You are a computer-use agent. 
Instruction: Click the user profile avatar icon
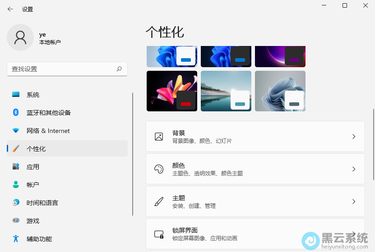(x=20, y=37)
